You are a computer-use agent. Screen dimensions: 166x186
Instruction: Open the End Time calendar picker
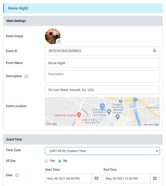point(155,178)
